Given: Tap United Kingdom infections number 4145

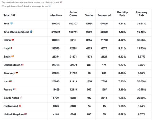Looking at the screenshot, I should (56, 114).
